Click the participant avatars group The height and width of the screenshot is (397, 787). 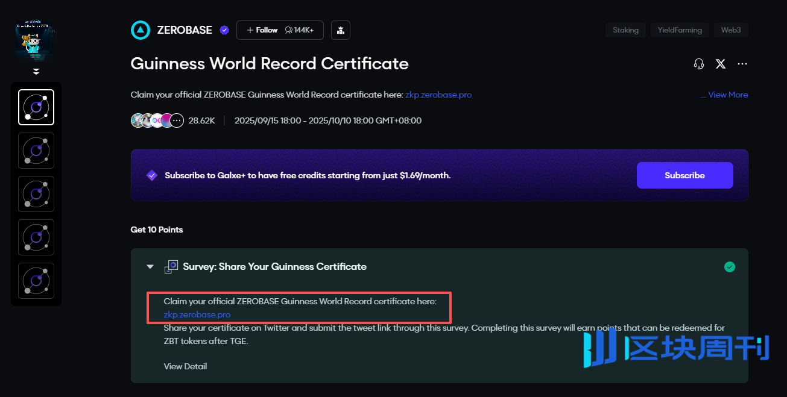click(157, 120)
